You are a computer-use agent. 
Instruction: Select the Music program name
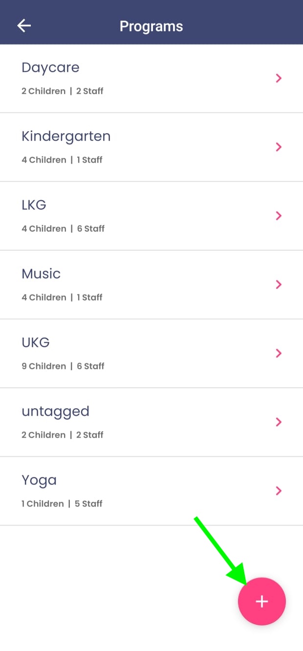tap(41, 274)
